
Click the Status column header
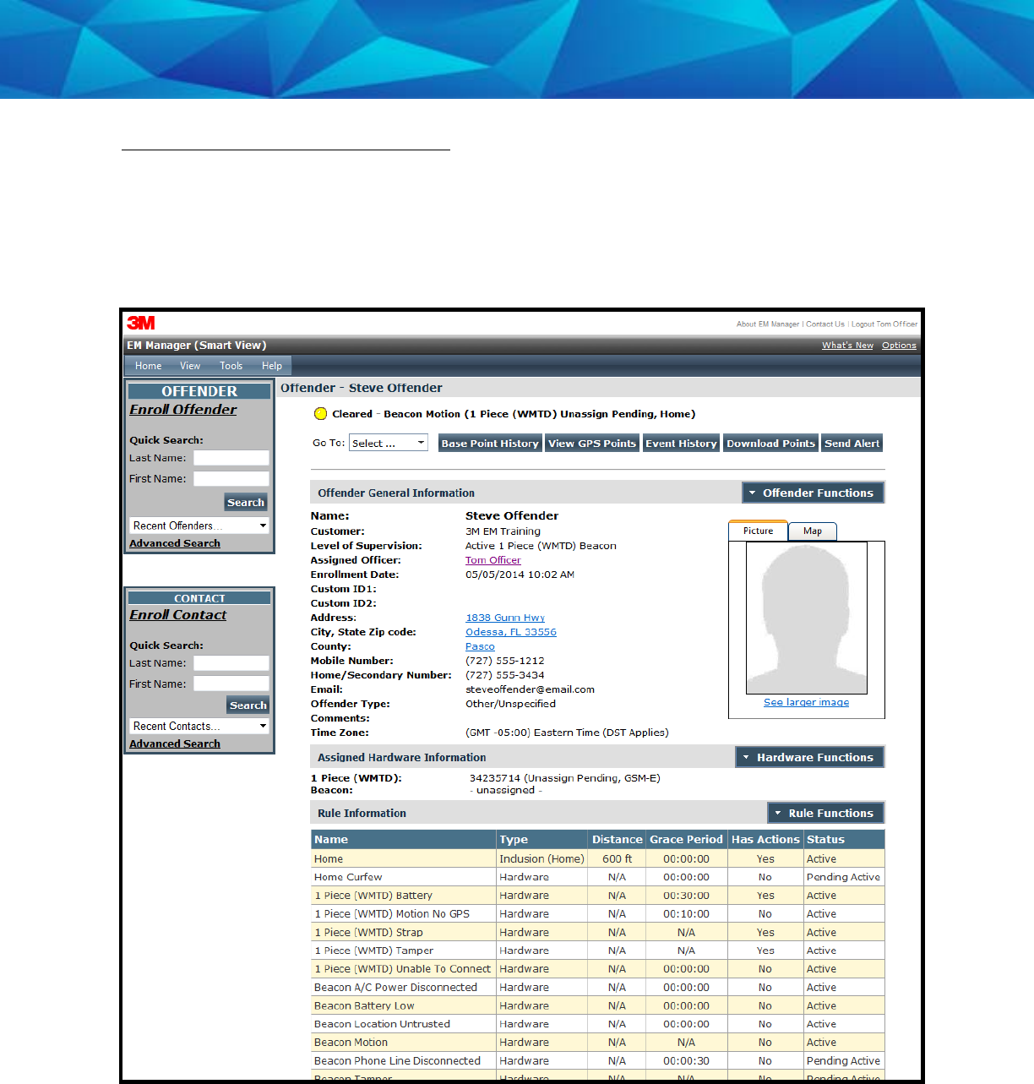pos(844,839)
